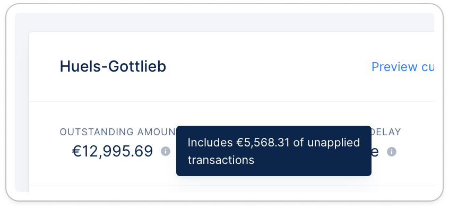Click the info icon beside €12,995.69
Screen dimensions: 449x209
click(166, 151)
